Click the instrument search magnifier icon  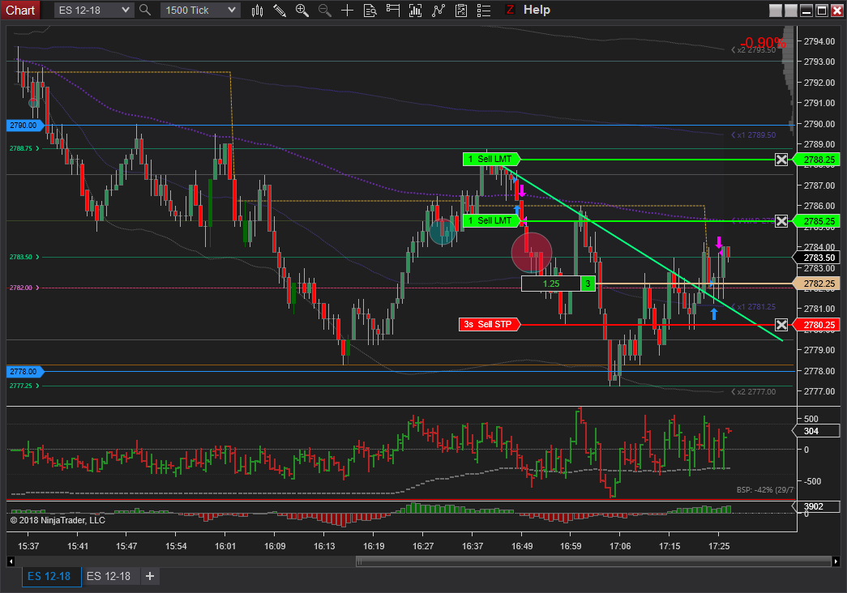click(145, 10)
